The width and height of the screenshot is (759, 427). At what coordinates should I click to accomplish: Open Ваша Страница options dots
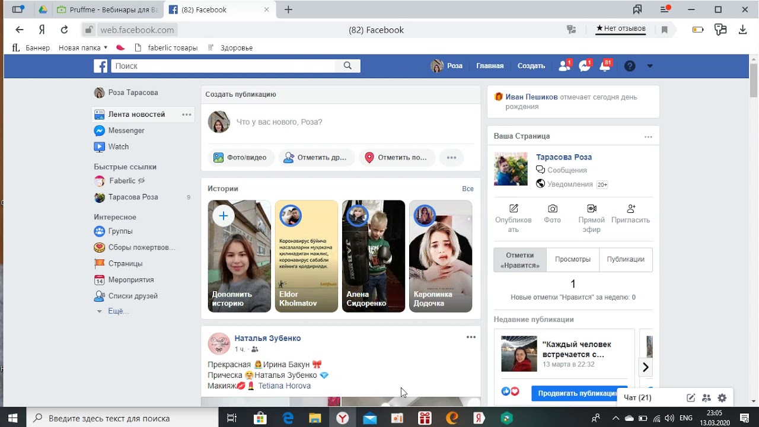tap(648, 136)
